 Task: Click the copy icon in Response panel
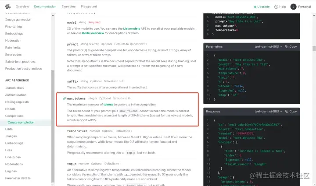pos(287,112)
